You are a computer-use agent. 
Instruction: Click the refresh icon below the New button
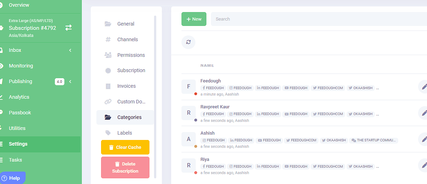point(188,42)
